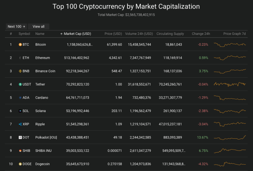This screenshot has width=253, height=171.
Task: Open Solana 7-day price graph
Action: 230,111
